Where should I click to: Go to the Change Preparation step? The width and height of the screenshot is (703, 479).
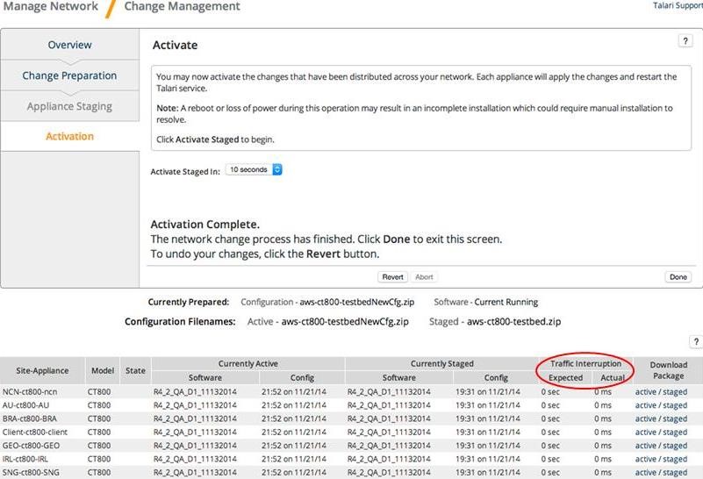[69, 75]
